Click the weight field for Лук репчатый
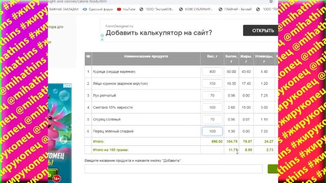The width and height of the screenshot is (326, 183). [212, 96]
